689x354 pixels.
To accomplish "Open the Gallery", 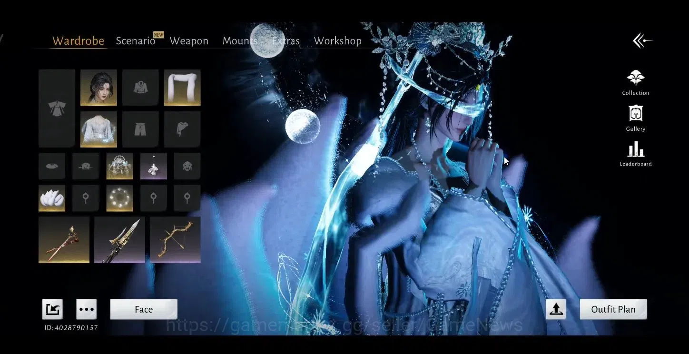I will point(636,118).
